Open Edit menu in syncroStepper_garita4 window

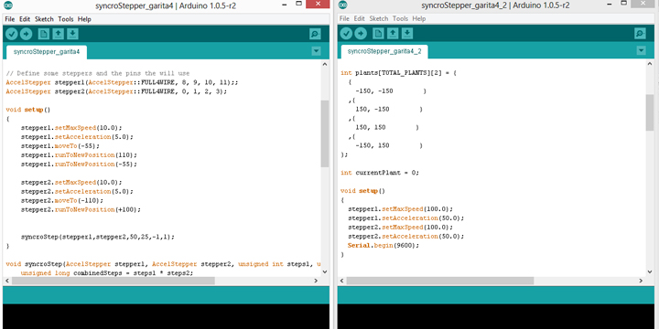tap(25, 19)
